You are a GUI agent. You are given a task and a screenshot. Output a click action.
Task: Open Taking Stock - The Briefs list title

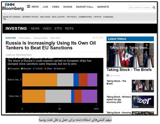116,82
